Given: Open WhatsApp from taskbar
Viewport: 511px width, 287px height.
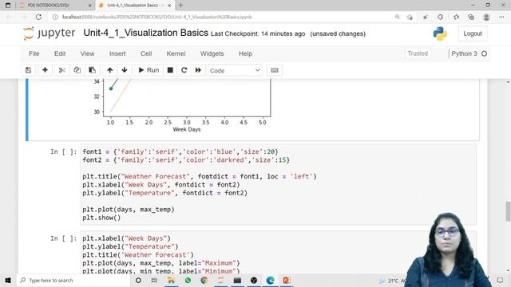Looking at the screenshot, I should (188, 280).
